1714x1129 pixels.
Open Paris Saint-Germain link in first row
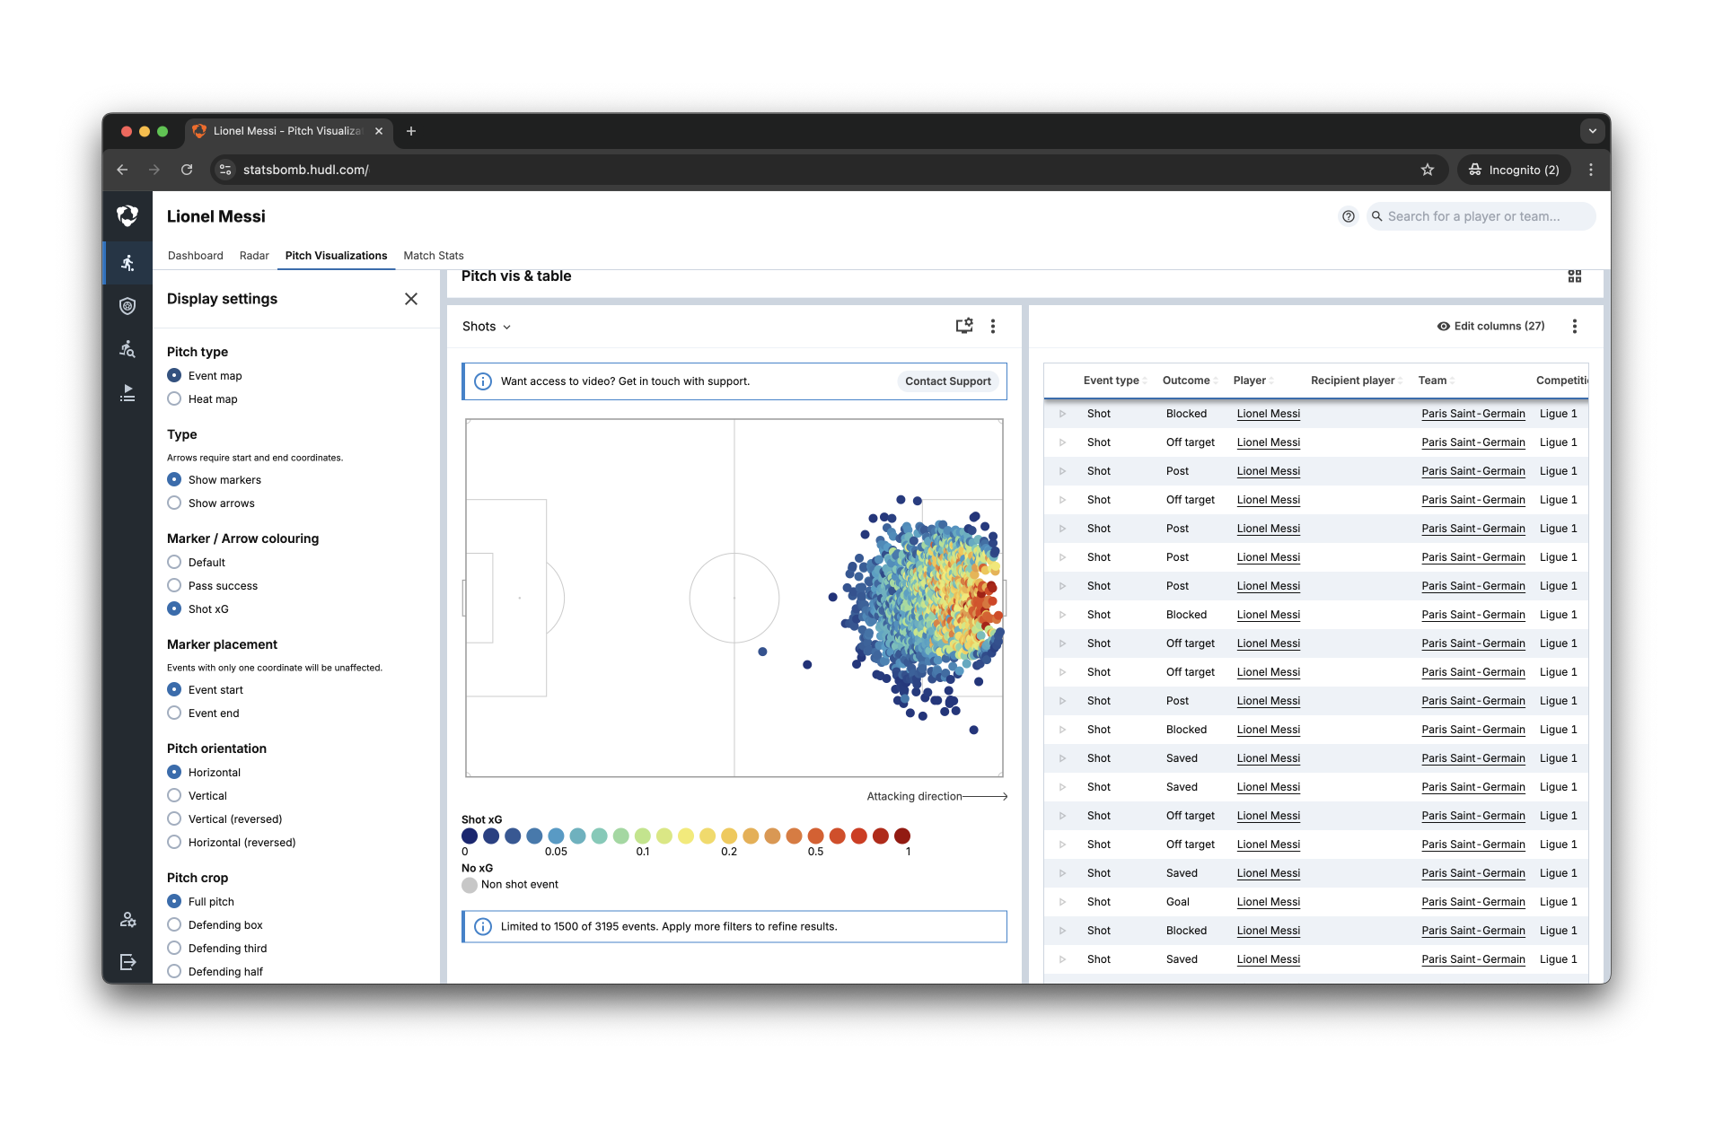(x=1472, y=414)
